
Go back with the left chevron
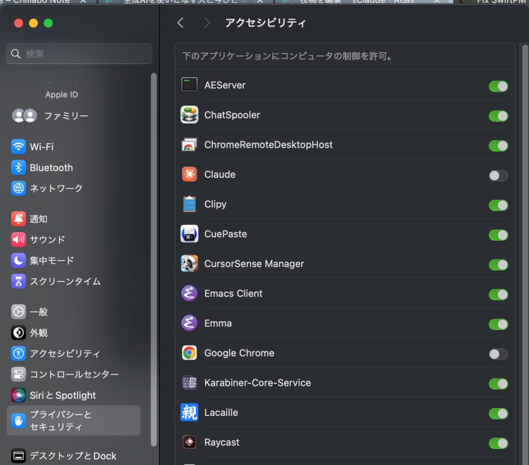click(x=180, y=23)
